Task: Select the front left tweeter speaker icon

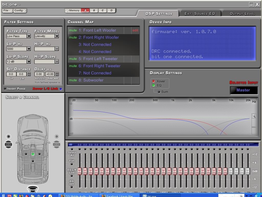Action: 9,137
